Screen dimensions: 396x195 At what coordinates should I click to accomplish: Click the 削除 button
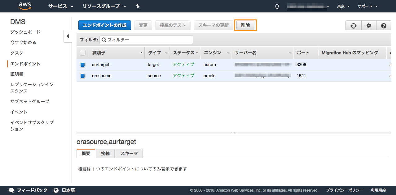tap(245, 25)
